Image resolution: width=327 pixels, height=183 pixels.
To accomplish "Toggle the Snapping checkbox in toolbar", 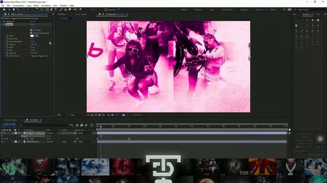I will coord(106,10).
